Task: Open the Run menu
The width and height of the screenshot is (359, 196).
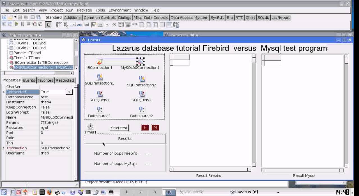Action: pyautogui.click(x=70, y=10)
